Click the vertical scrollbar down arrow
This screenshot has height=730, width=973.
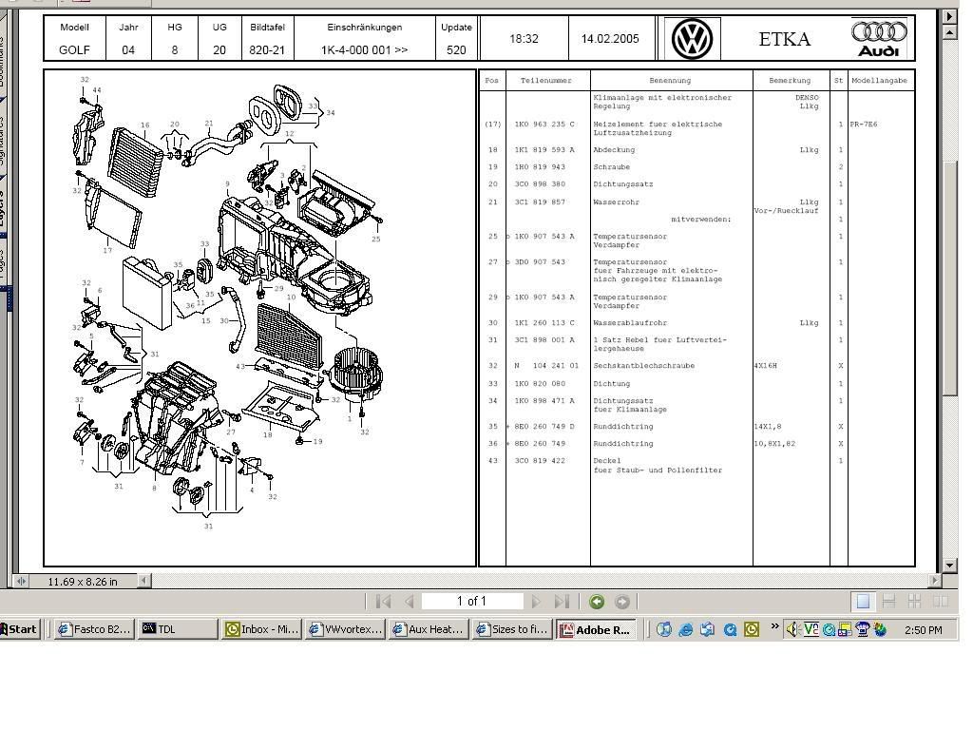pos(949,565)
